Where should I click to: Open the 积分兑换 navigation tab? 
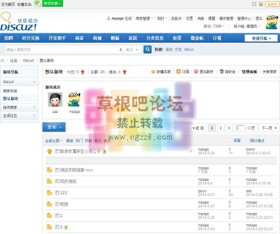tap(31, 38)
